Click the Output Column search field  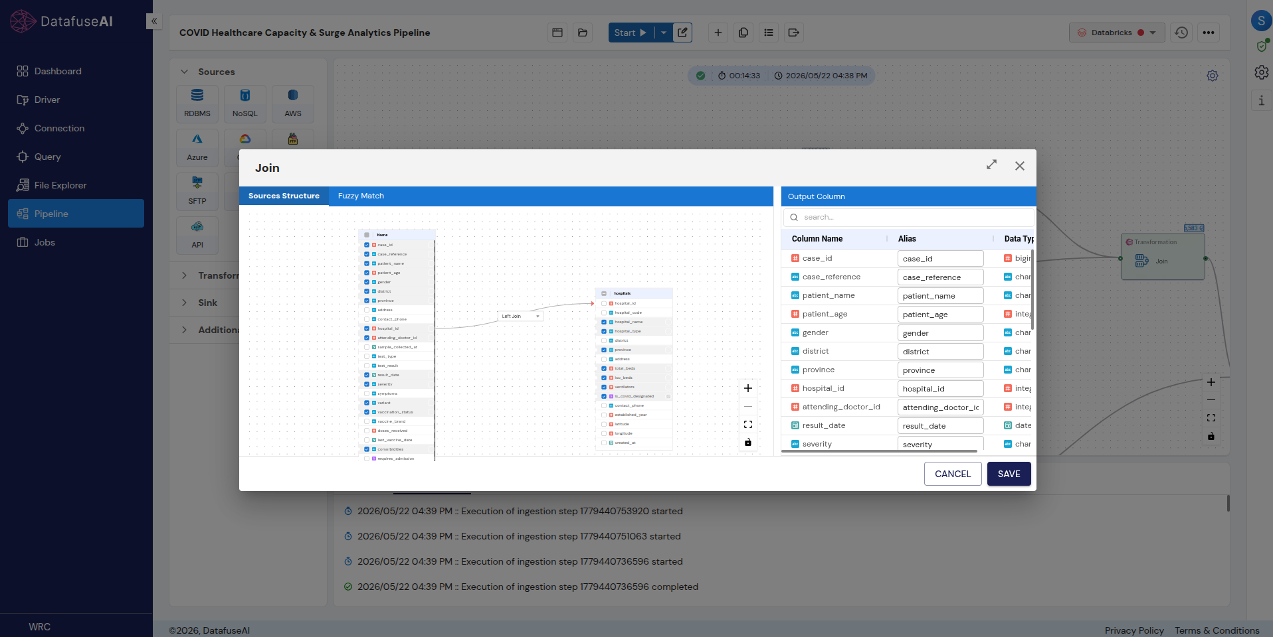point(909,217)
